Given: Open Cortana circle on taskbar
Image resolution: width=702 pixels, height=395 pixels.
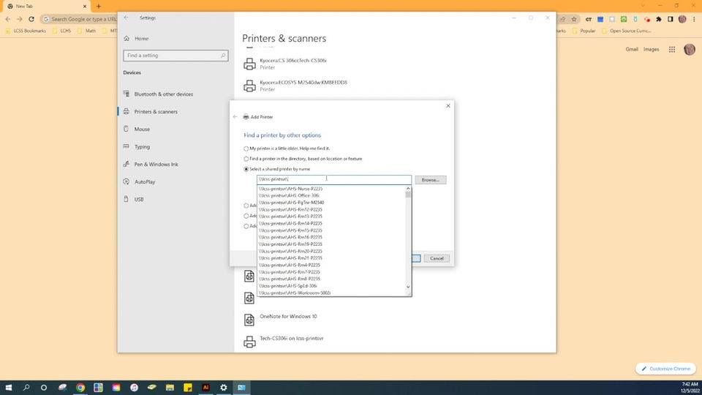Looking at the screenshot, I should pos(43,388).
